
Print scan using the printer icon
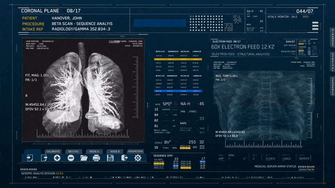(x=96, y=158)
